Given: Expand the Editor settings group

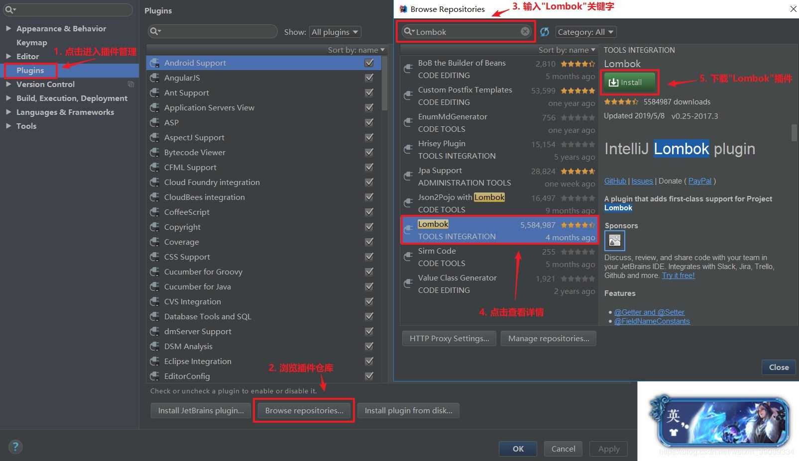Looking at the screenshot, I should click(8, 56).
